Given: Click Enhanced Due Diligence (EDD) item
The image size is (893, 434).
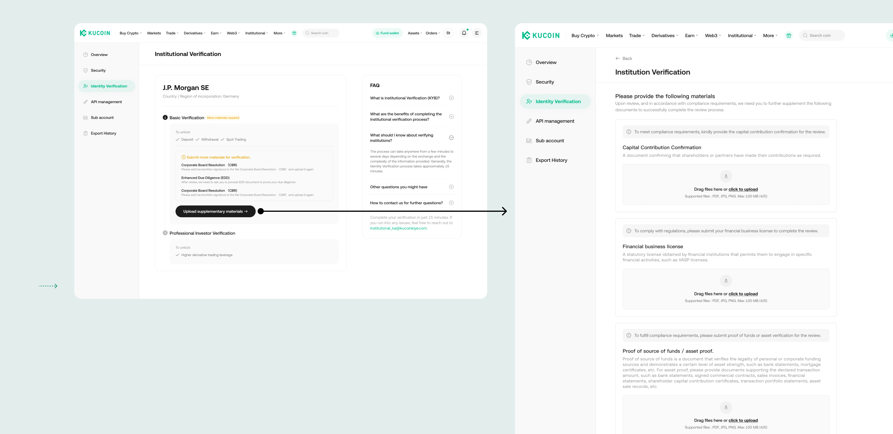Looking at the screenshot, I should (x=205, y=178).
